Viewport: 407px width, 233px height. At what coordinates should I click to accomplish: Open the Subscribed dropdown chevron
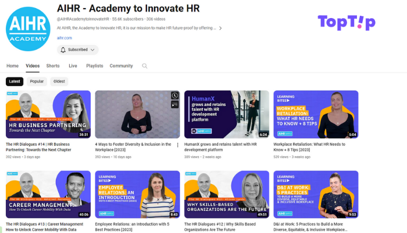(92, 50)
